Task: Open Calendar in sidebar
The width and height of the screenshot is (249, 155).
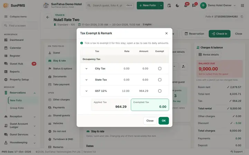Action: [16, 48]
